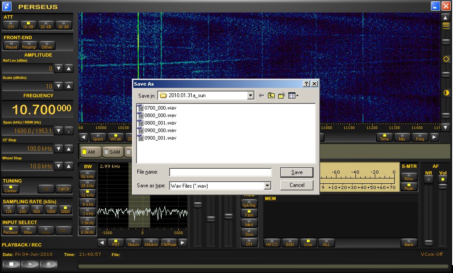Open the View Menu in Save As dialog
Viewport: 453px width, 273px height.
coord(293,95)
